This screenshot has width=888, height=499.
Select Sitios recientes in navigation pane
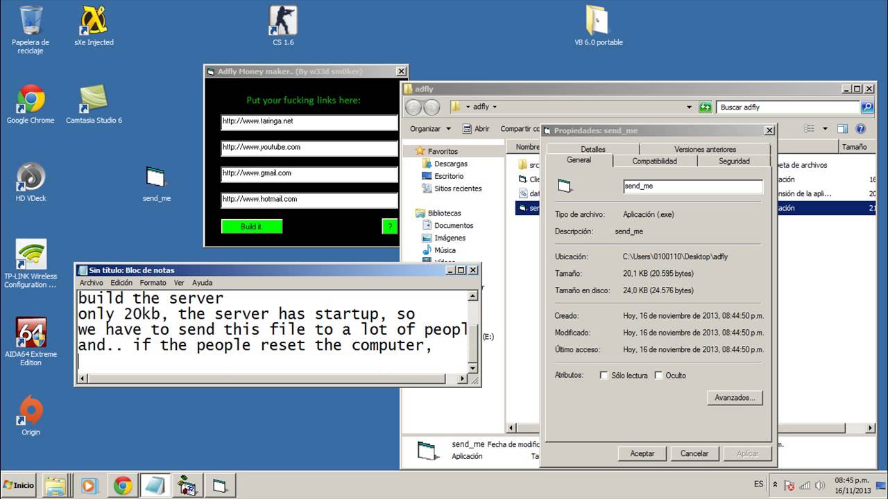[x=458, y=189]
